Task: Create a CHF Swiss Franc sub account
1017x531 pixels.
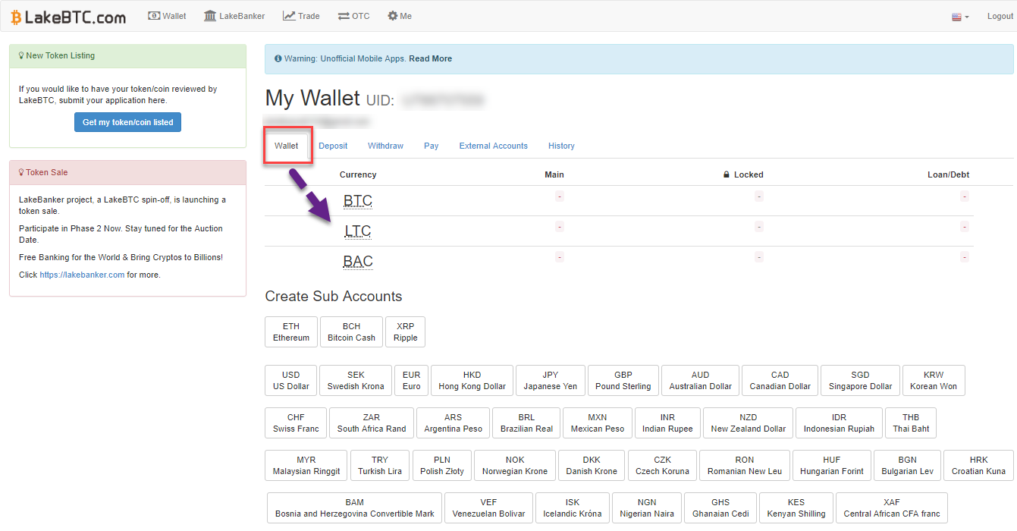Action: (x=296, y=423)
